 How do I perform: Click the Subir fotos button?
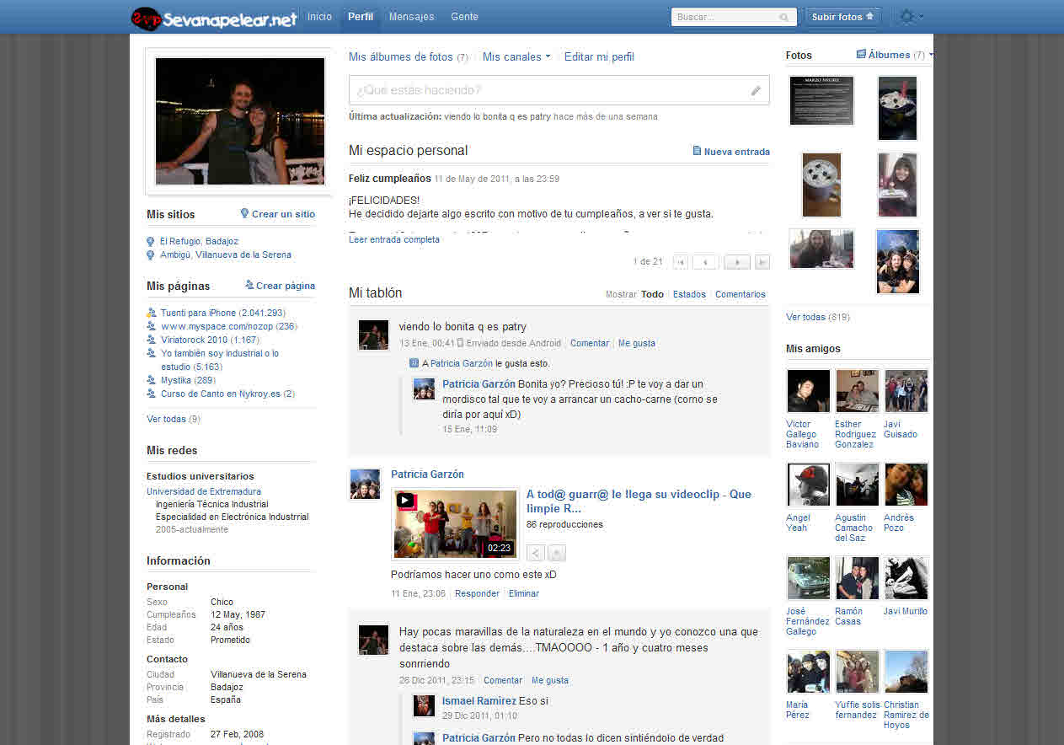click(x=843, y=17)
